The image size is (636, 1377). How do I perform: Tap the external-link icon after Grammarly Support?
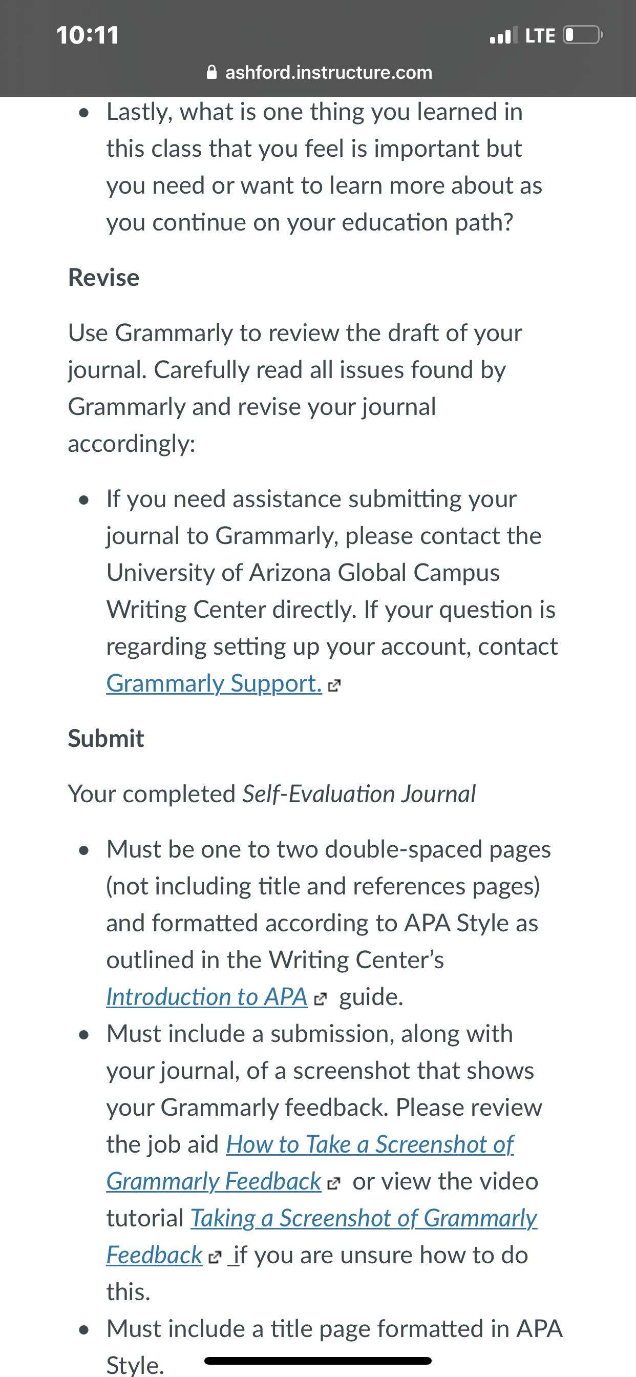pos(334,685)
